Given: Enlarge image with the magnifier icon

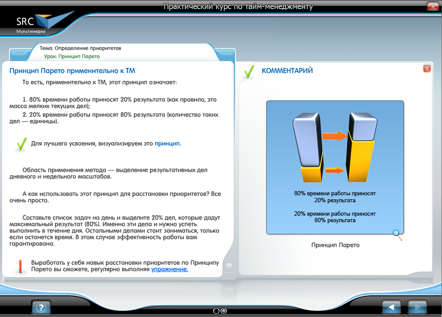Looking at the screenshot, I should (397, 235).
